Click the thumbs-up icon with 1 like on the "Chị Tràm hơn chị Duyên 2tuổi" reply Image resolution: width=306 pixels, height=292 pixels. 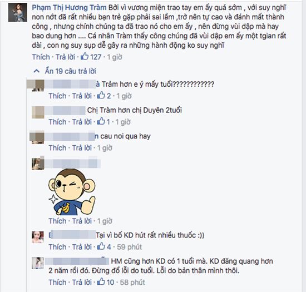101,121
